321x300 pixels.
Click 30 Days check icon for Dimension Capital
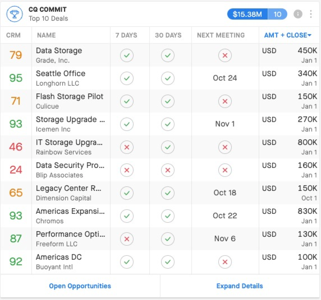click(x=168, y=193)
